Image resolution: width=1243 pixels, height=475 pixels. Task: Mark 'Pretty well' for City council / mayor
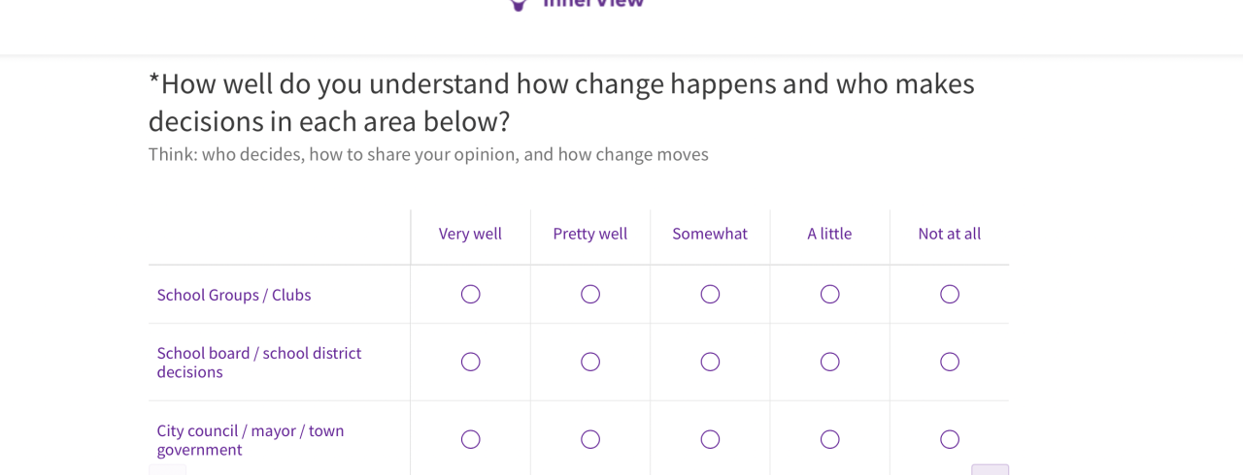click(590, 440)
